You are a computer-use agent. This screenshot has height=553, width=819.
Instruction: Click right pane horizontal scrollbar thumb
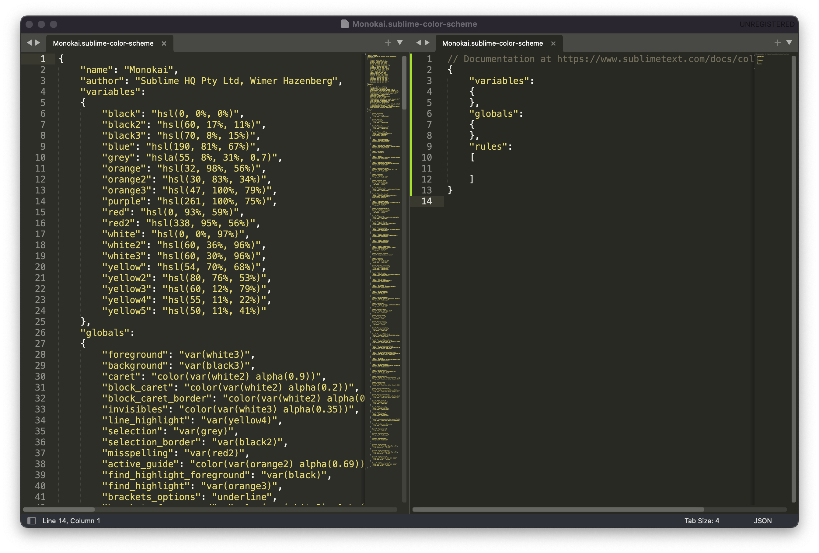558,509
